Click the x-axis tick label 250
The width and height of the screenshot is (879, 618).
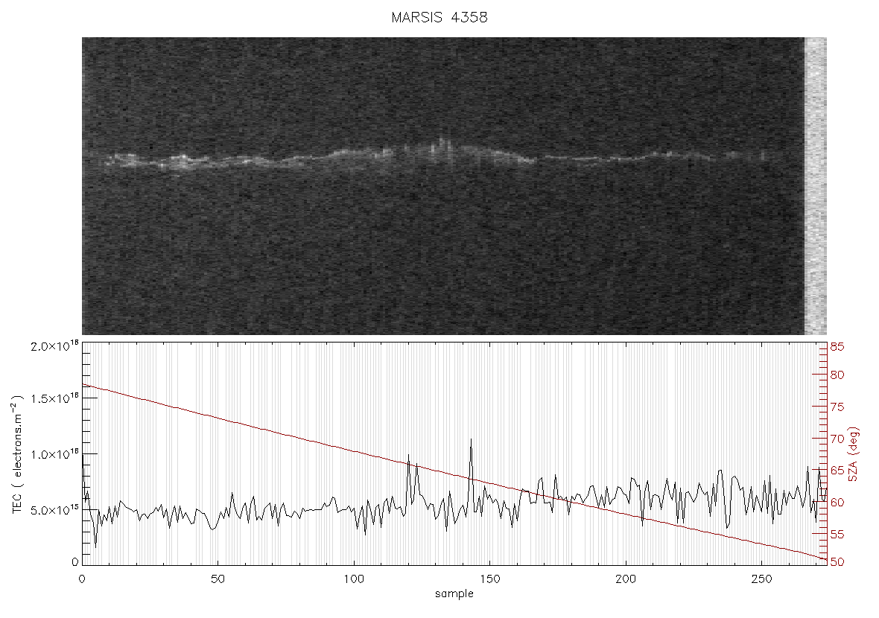(761, 579)
